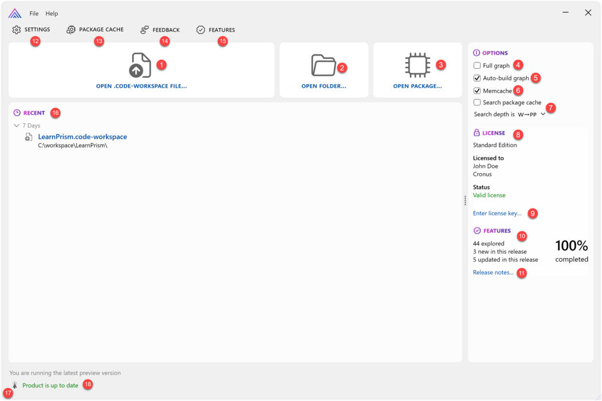Click OPEN .CODE-WORKSPACE FILE... button
The width and height of the screenshot is (602, 401).
pos(141,70)
